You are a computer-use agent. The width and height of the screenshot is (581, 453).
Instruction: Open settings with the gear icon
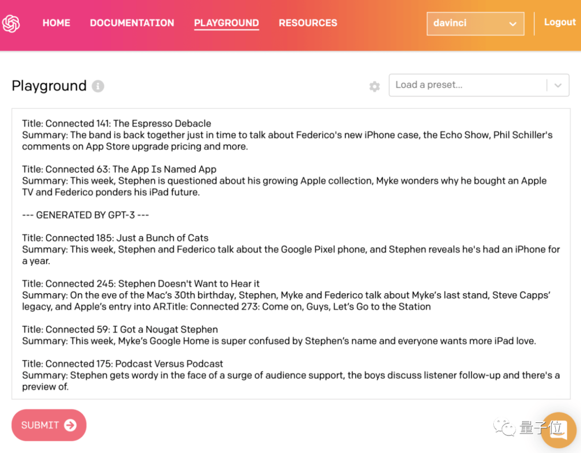tap(374, 86)
